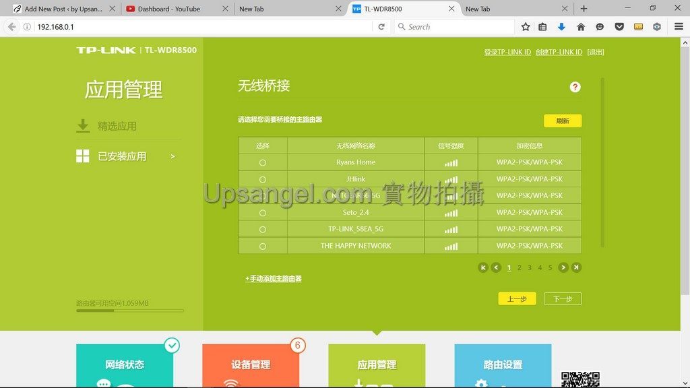Select the TP-LINK_58EA_5G radio button
This screenshot has height=388, width=690.
(263, 230)
